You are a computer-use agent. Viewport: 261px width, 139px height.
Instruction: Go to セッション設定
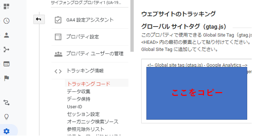pyautogui.click(x=83, y=114)
